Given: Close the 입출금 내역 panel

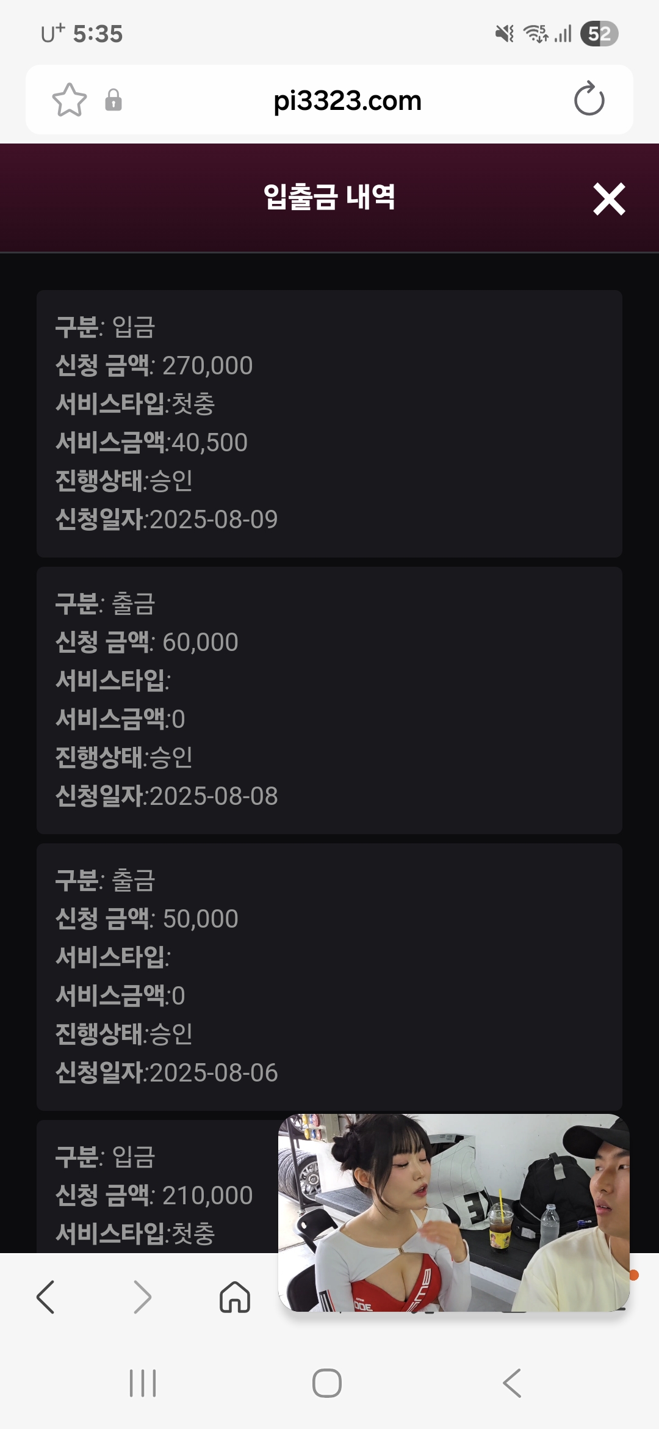Looking at the screenshot, I should (609, 199).
